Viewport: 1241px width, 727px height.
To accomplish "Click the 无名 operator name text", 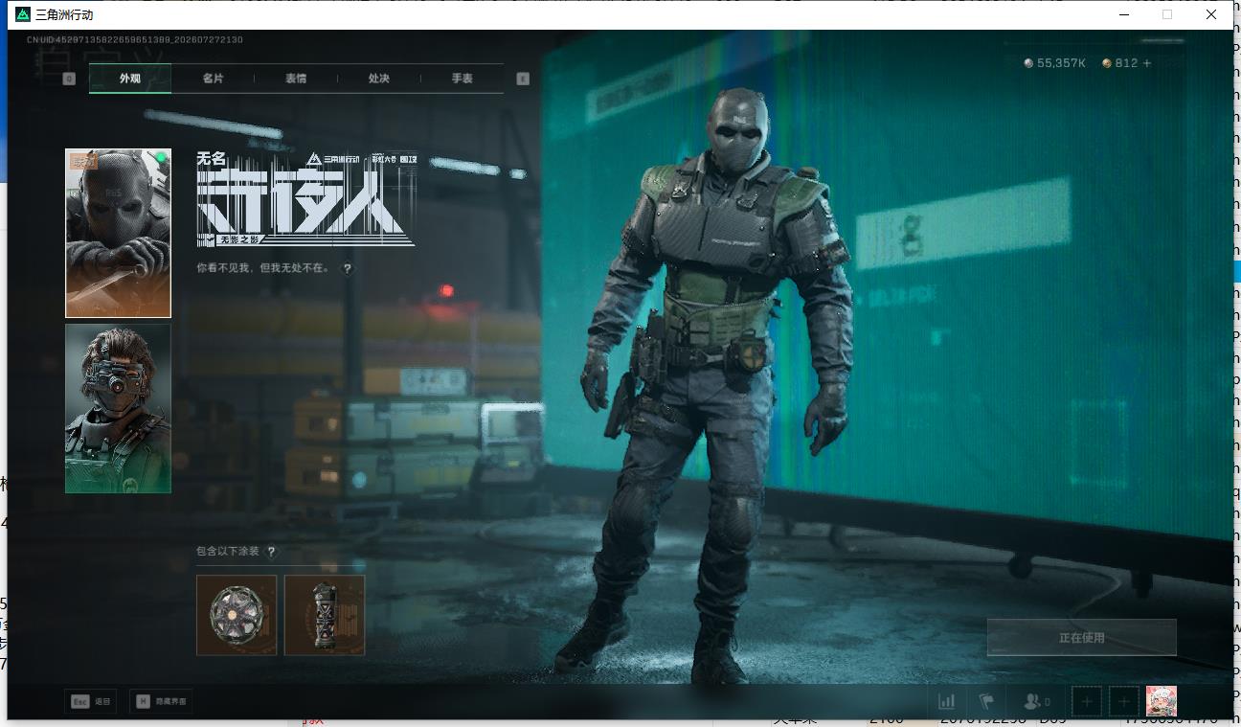I will (211, 159).
